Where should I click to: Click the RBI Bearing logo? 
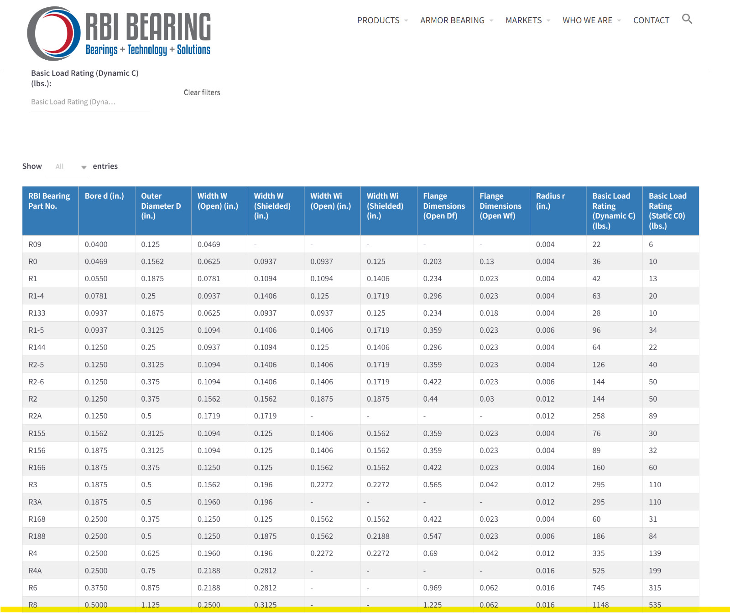point(119,34)
